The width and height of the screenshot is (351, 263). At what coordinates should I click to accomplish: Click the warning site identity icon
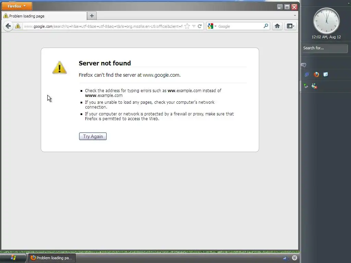click(x=18, y=26)
